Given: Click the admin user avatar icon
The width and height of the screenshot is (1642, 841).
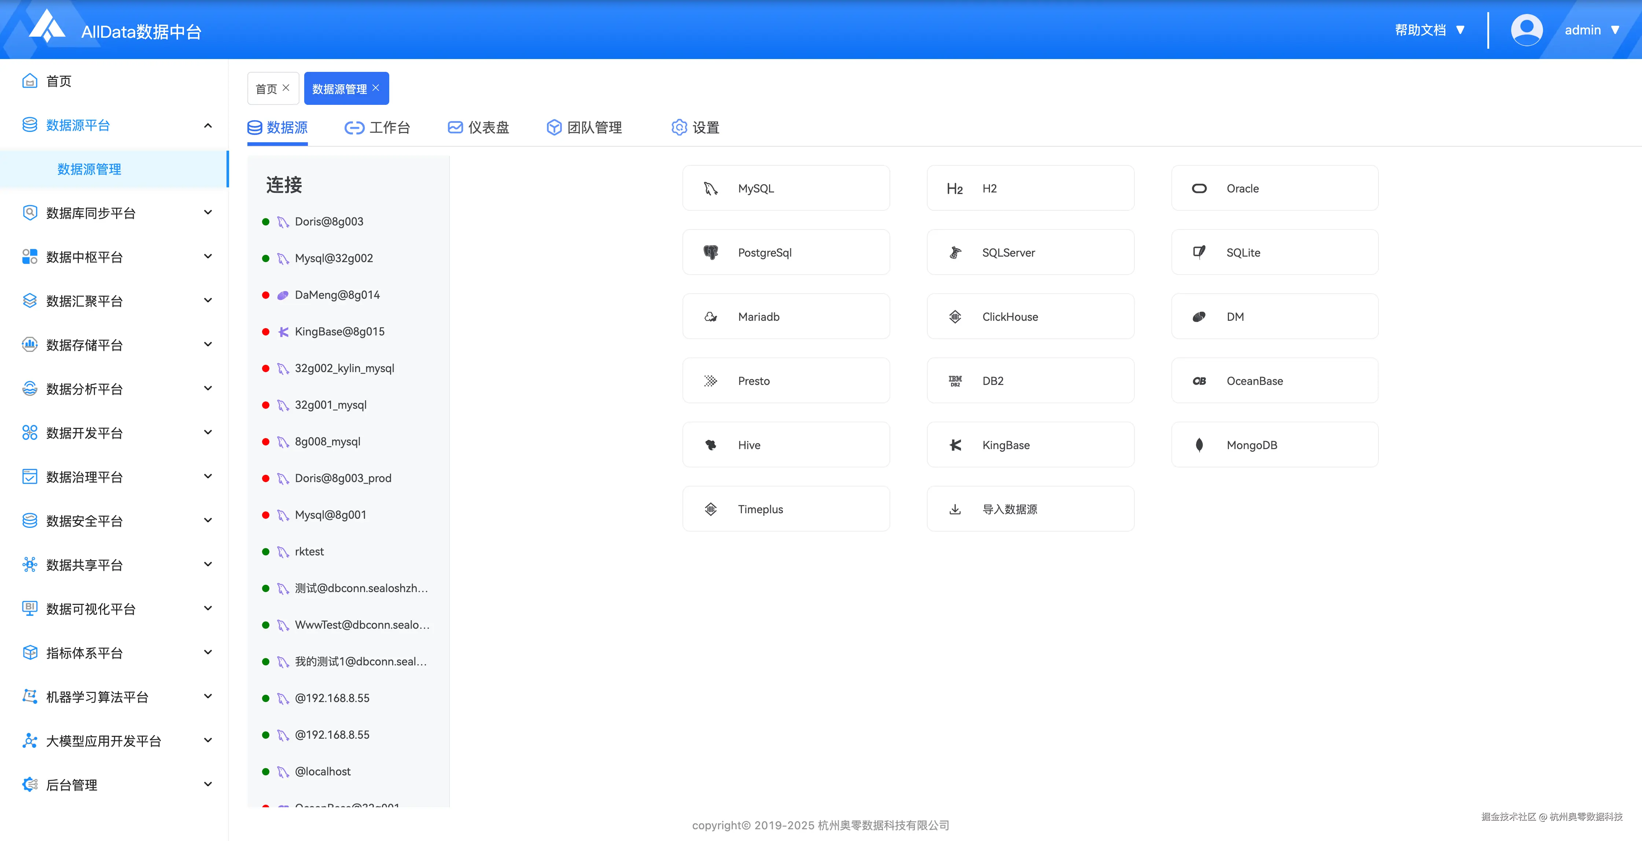Looking at the screenshot, I should tap(1526, 30).
